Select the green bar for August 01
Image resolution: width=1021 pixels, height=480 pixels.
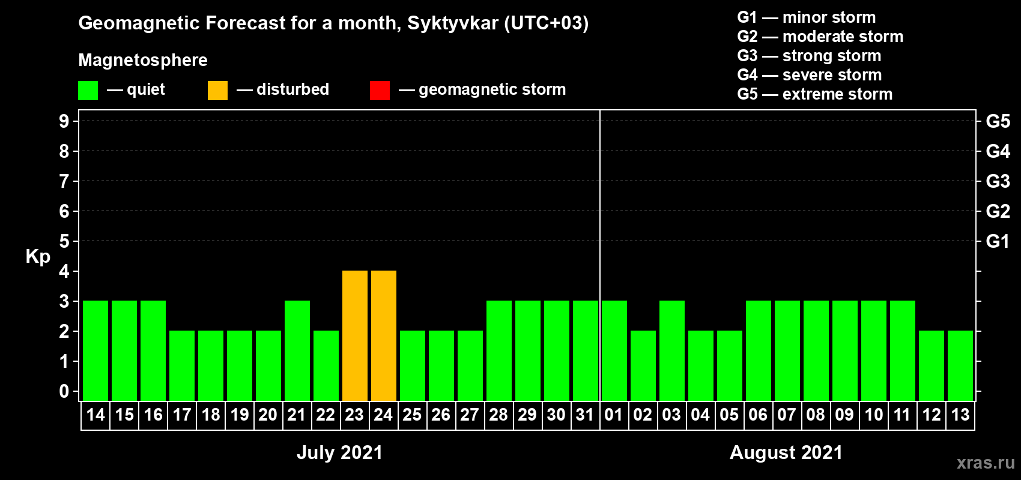point(614,350)
